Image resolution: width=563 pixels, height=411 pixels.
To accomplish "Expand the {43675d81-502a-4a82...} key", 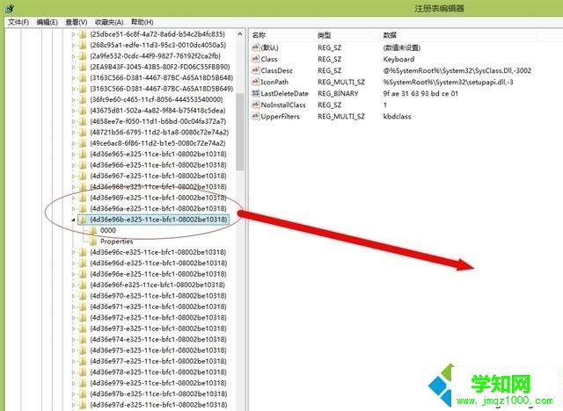I will click(x=74, y=111).
